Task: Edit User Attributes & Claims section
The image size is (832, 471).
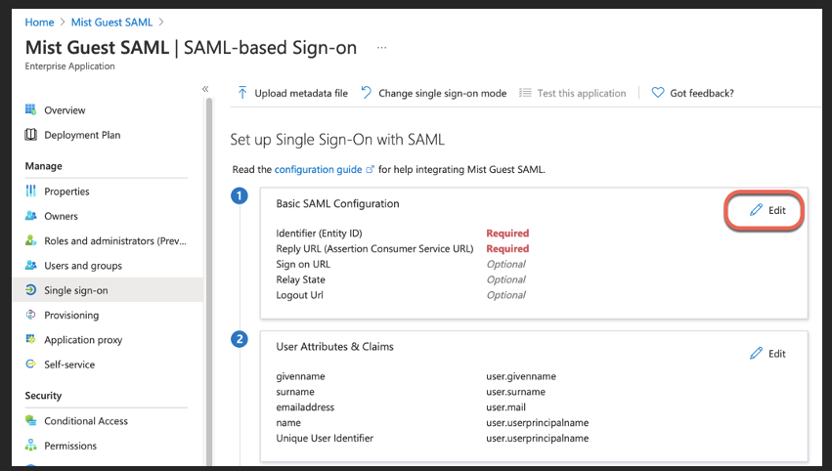Action: point(766,354)
